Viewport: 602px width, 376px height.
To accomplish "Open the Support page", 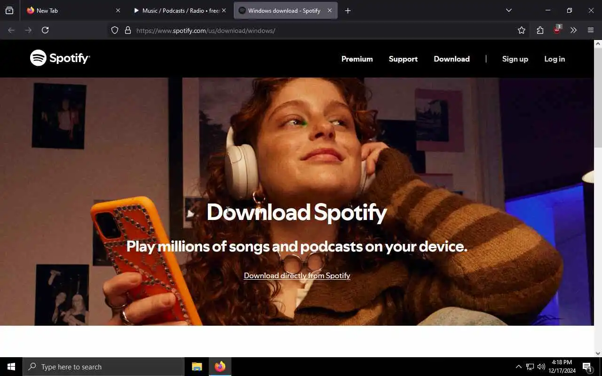I will pyautogui.click(x=403, y=59).
